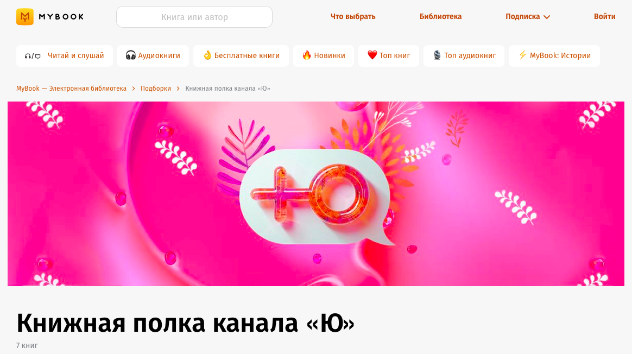Select the Топ аудиокниг tab

[464, 55]
